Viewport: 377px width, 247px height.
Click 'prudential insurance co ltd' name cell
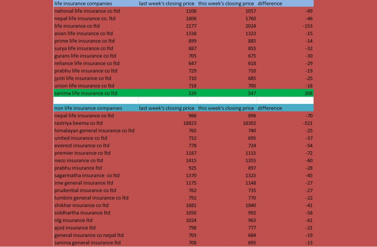[95, 190]
